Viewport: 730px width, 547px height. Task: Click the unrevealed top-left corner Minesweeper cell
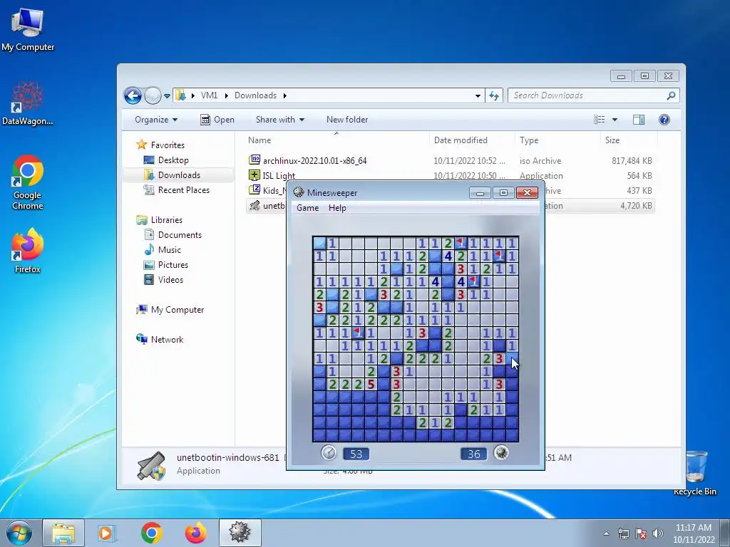[x=319, y=242]
